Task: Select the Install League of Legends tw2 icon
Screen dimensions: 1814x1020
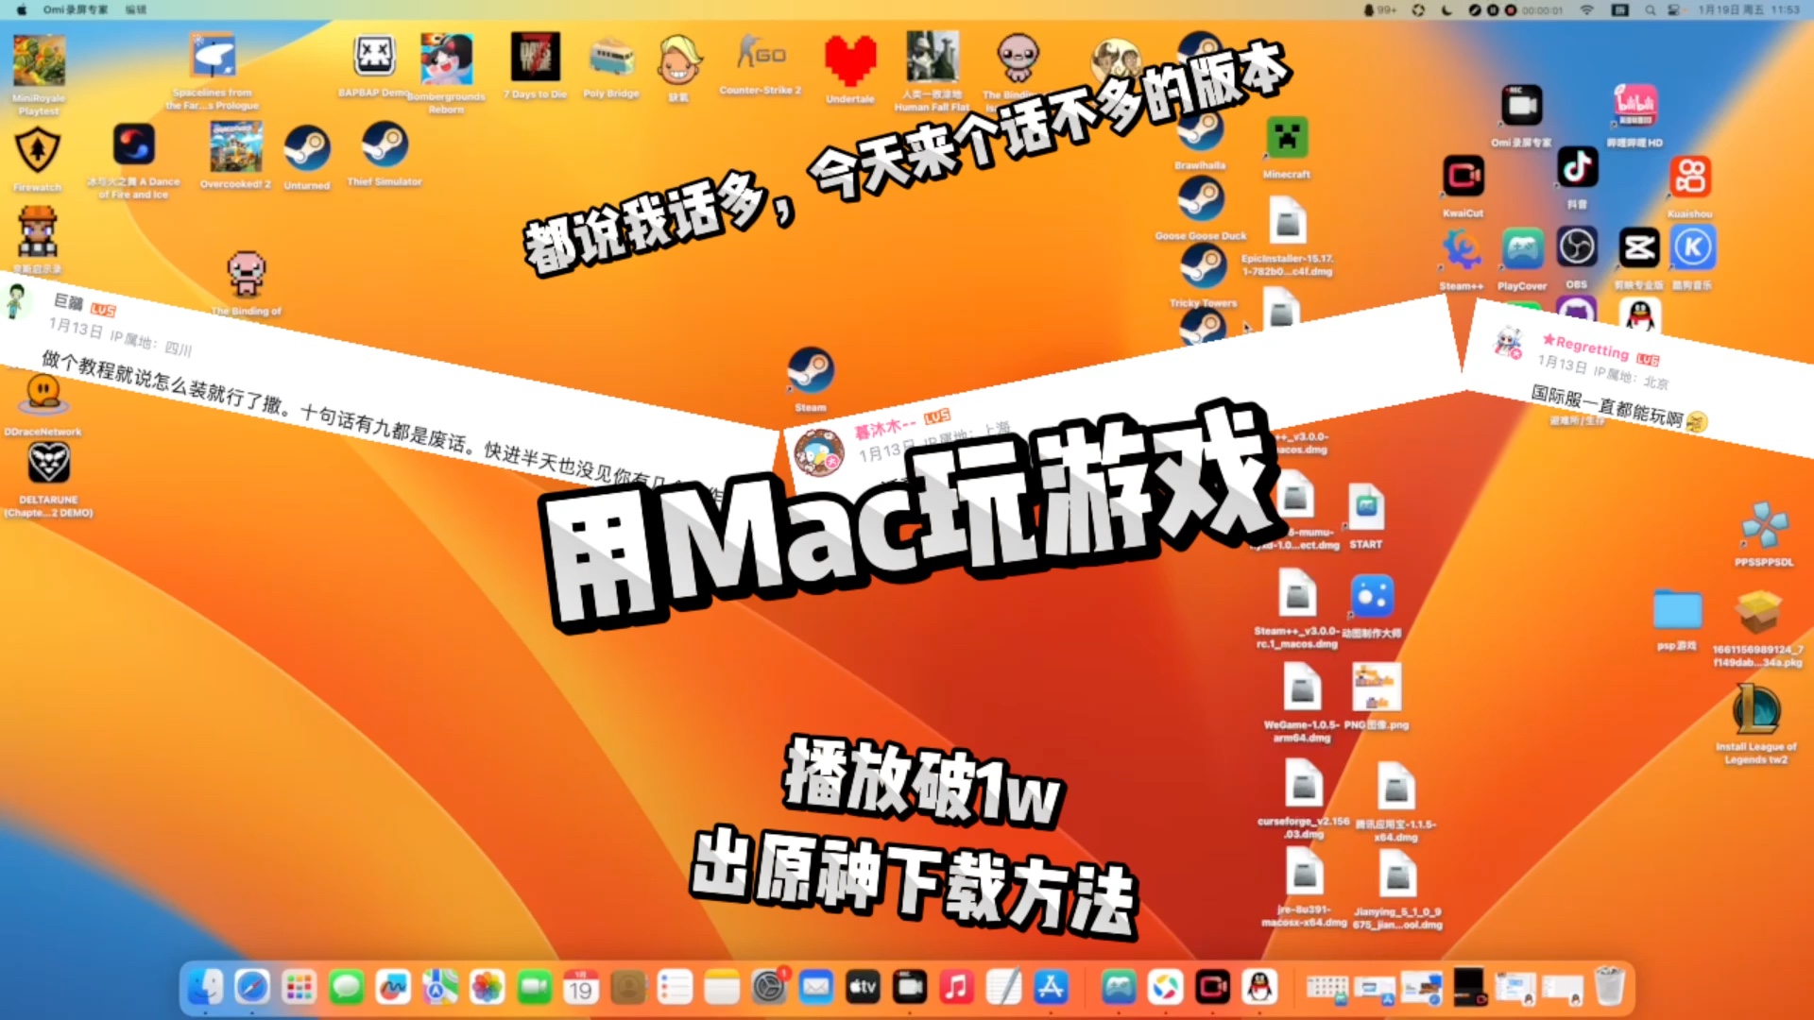Action: (1756, 709)
